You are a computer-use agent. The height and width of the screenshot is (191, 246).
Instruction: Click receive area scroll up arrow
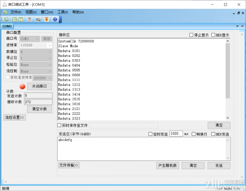[228, 41]
